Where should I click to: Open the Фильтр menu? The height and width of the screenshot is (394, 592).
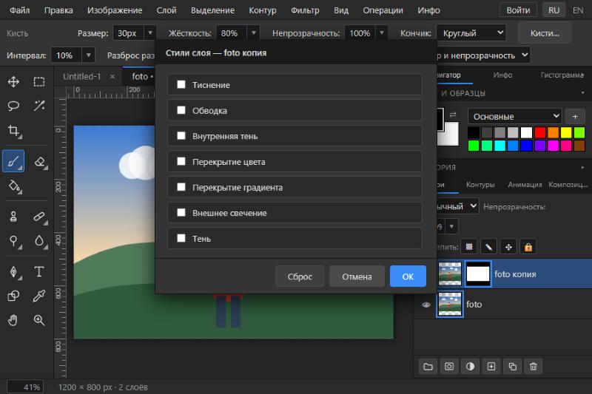(305, 10)
